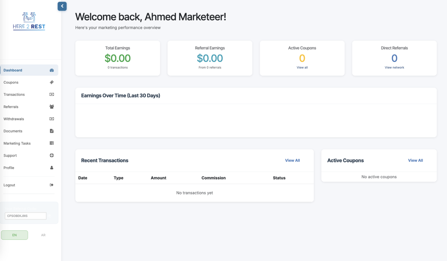Viewport: 447px width, 261px height.
Task: Click "View all" under Active Coupons card
Action: 302,68
